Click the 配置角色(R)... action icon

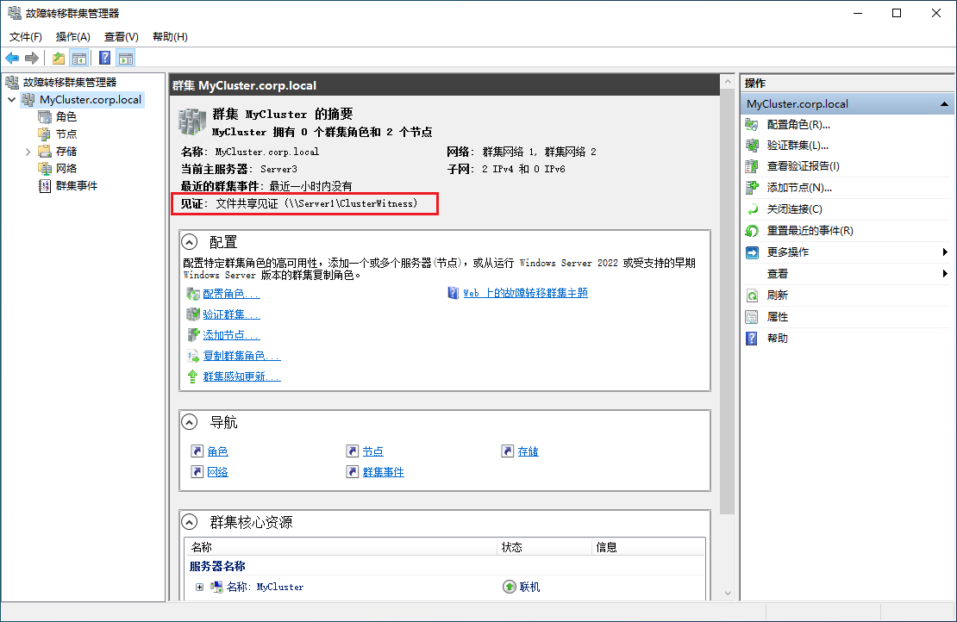pos(752,124)
